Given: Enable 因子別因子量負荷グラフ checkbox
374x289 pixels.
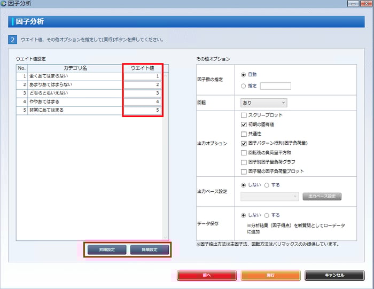Looking at the screenshot, I should click(244, 162).
